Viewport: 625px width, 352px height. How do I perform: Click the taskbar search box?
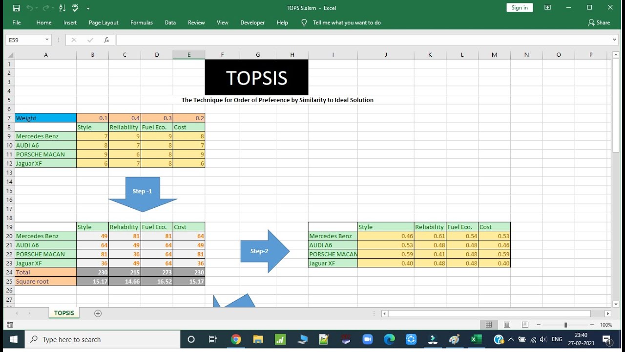point(102,339)
